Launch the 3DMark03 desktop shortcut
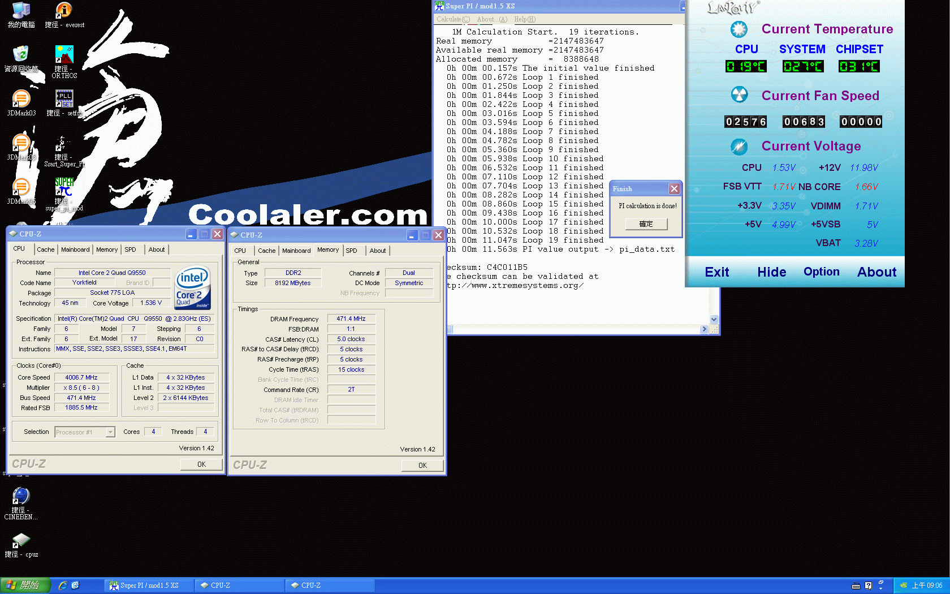Screen dimensions: 950x594 (21, 98)
